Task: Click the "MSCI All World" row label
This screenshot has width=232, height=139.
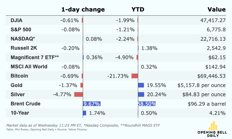Action: tap(29, 67)
